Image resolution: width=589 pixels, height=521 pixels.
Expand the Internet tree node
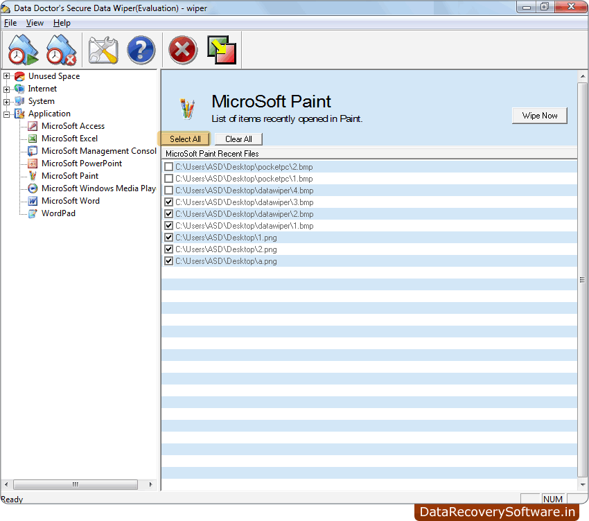(6, 89)
